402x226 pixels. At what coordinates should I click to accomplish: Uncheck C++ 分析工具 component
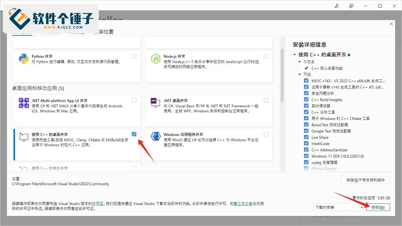(306, 112)
